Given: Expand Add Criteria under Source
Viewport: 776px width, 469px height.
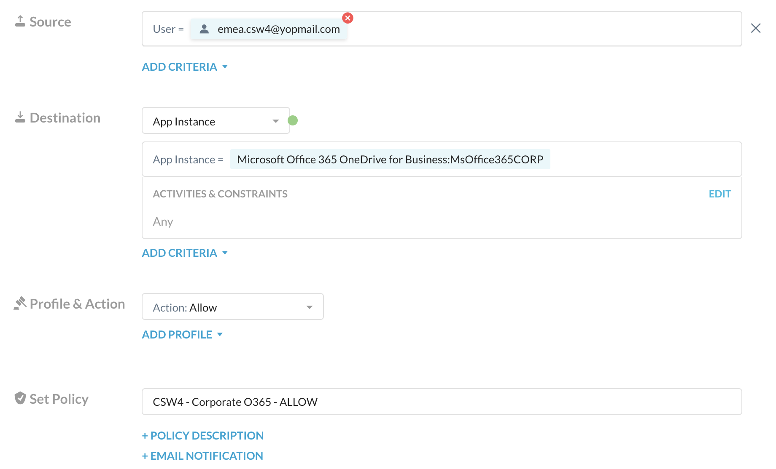Looking at the screenshot, I should (185, 67).
